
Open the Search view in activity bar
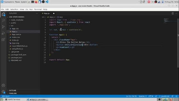click(3, 20)
